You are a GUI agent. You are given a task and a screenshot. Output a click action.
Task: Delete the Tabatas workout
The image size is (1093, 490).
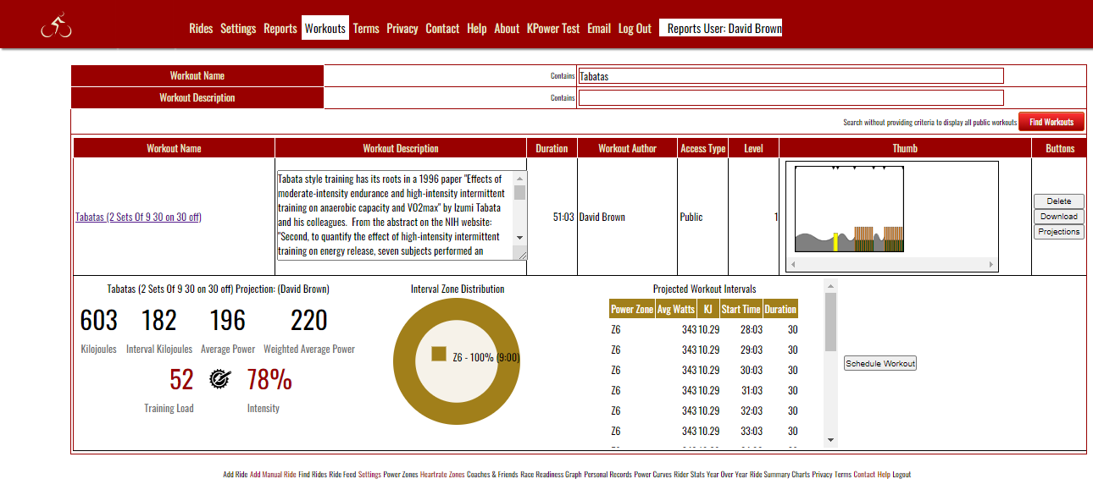click(x=1058, y=201)
